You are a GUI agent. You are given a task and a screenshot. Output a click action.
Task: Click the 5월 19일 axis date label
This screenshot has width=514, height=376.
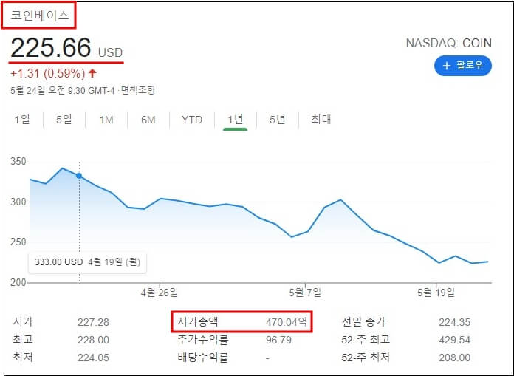[436, 292]
